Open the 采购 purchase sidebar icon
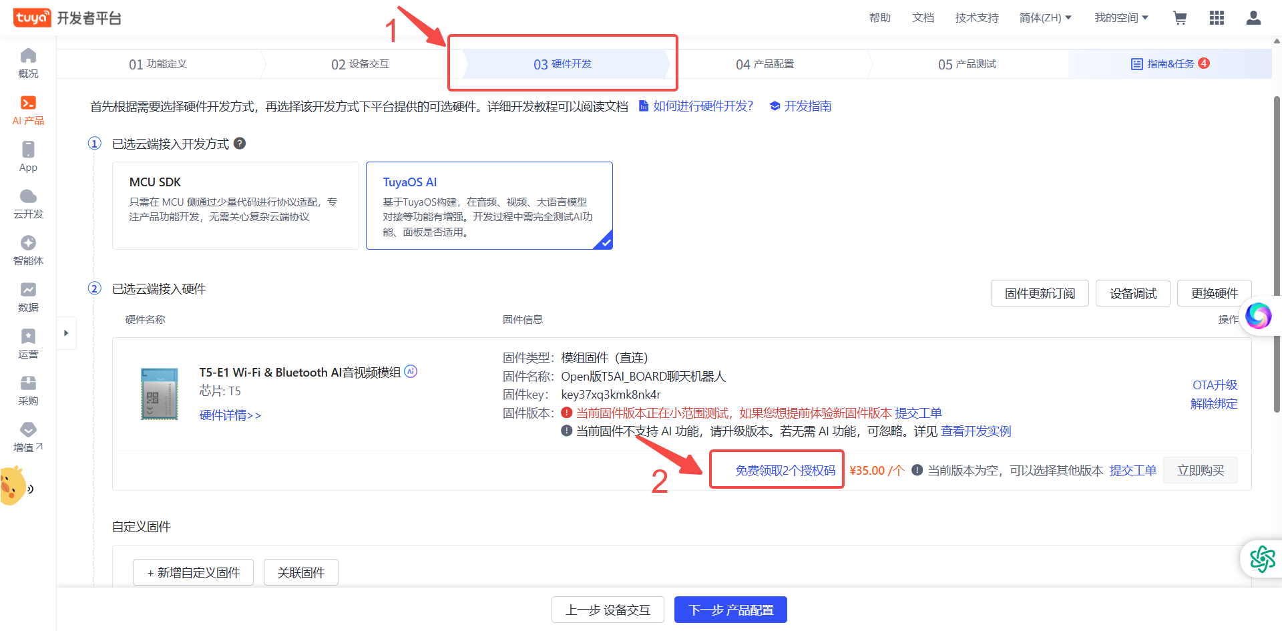 click(28, 391)
